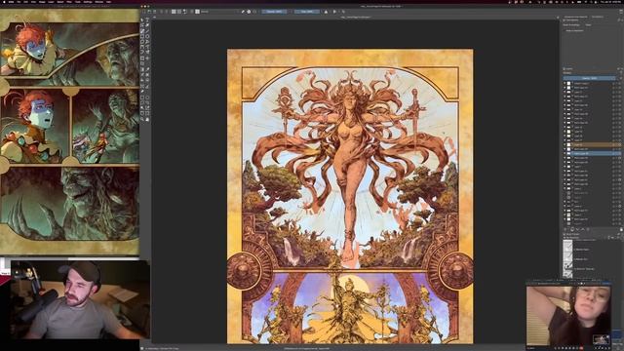Image resolution: width=624 pixels, height=351 pixels.
Task: Select the Shape Select tool in the toolbox
Action: tap(142, 19)
